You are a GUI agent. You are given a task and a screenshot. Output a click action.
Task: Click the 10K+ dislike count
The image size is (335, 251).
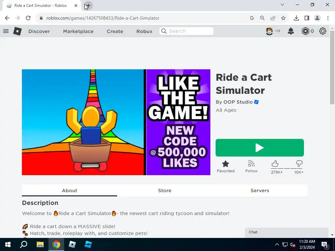click(299, 172)
